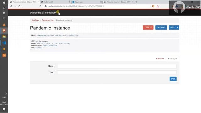Switch to the Raw data tab
Viewport: 201px width, 113px height.
[x=160, y=59]
